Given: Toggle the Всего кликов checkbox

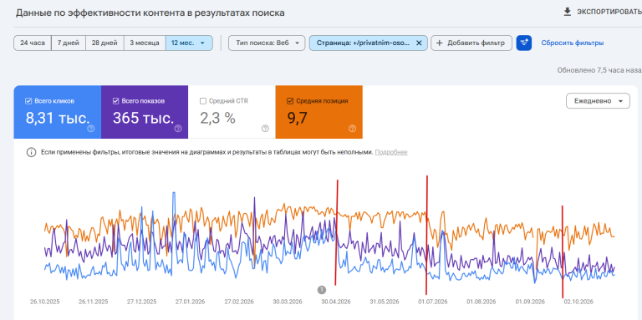Looking at the screenshot, I should pos(28,101).
